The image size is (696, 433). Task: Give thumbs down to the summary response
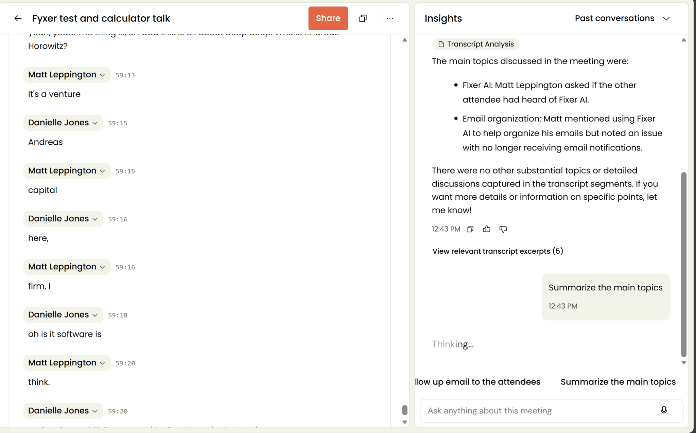(503, 229)
